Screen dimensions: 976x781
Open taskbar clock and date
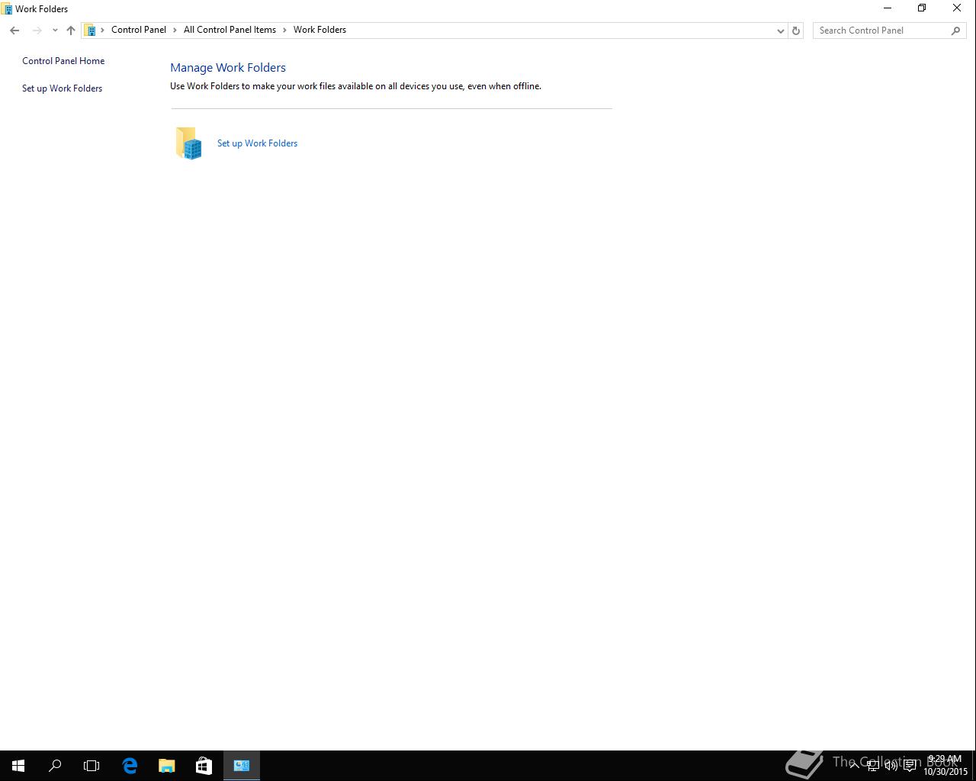pos(945,766)
